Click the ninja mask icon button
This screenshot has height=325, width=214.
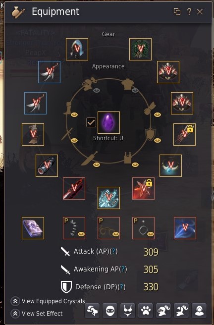110,311
